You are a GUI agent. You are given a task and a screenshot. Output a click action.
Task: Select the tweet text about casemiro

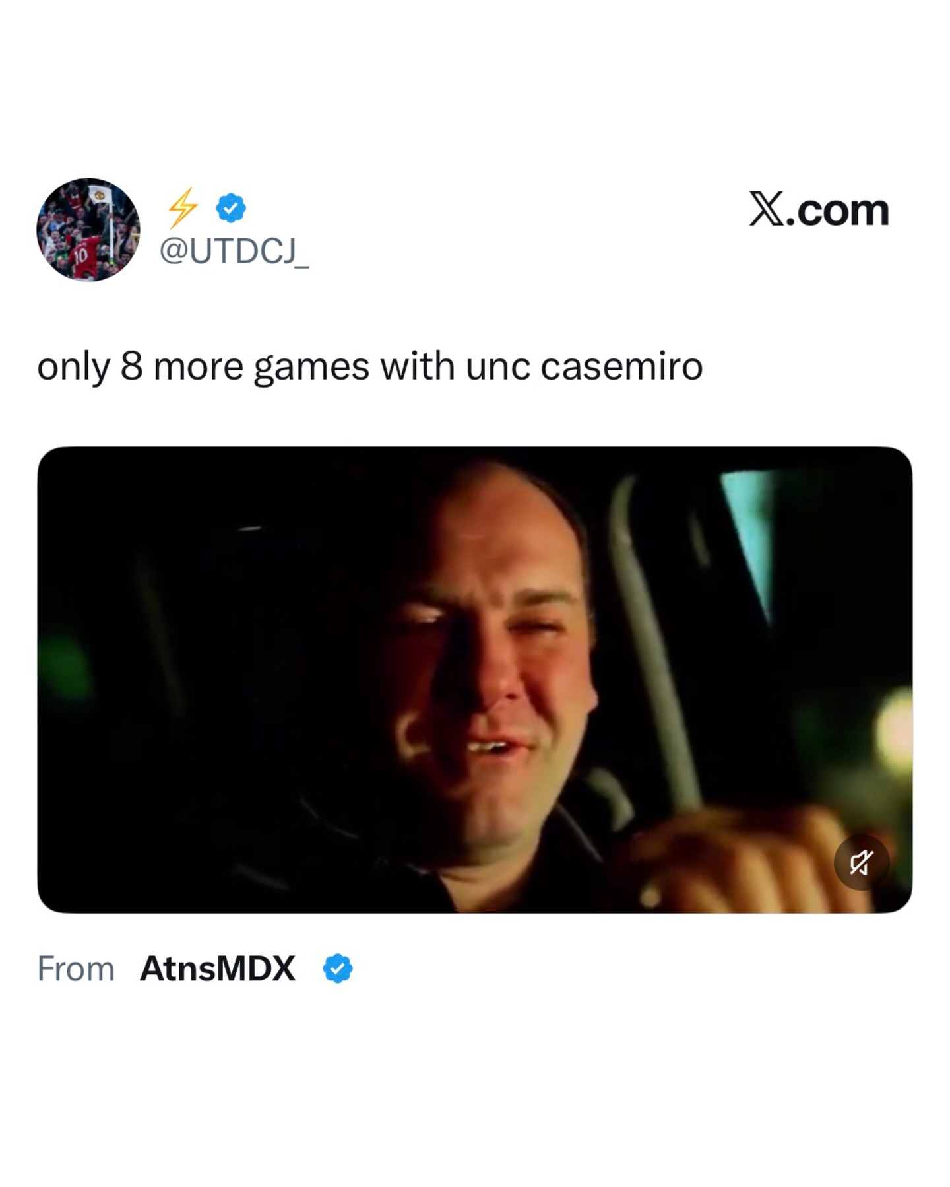tap(369, 367)
